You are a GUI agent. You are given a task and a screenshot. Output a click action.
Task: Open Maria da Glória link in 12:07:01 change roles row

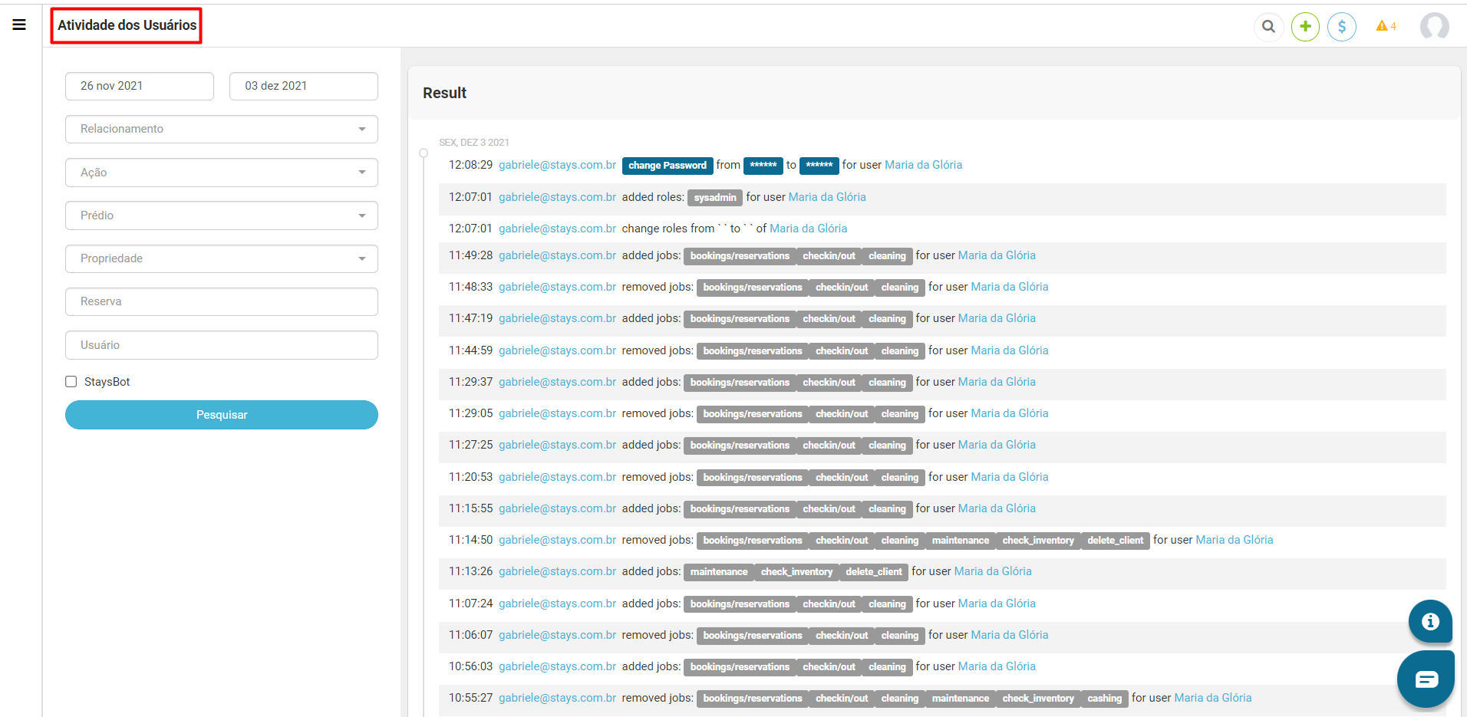coord(809,229)
